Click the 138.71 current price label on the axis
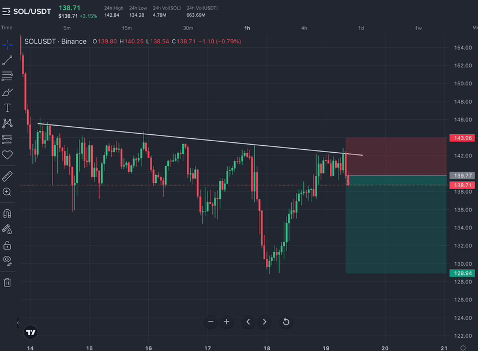478x351 pixels. (x=462, y=185)
